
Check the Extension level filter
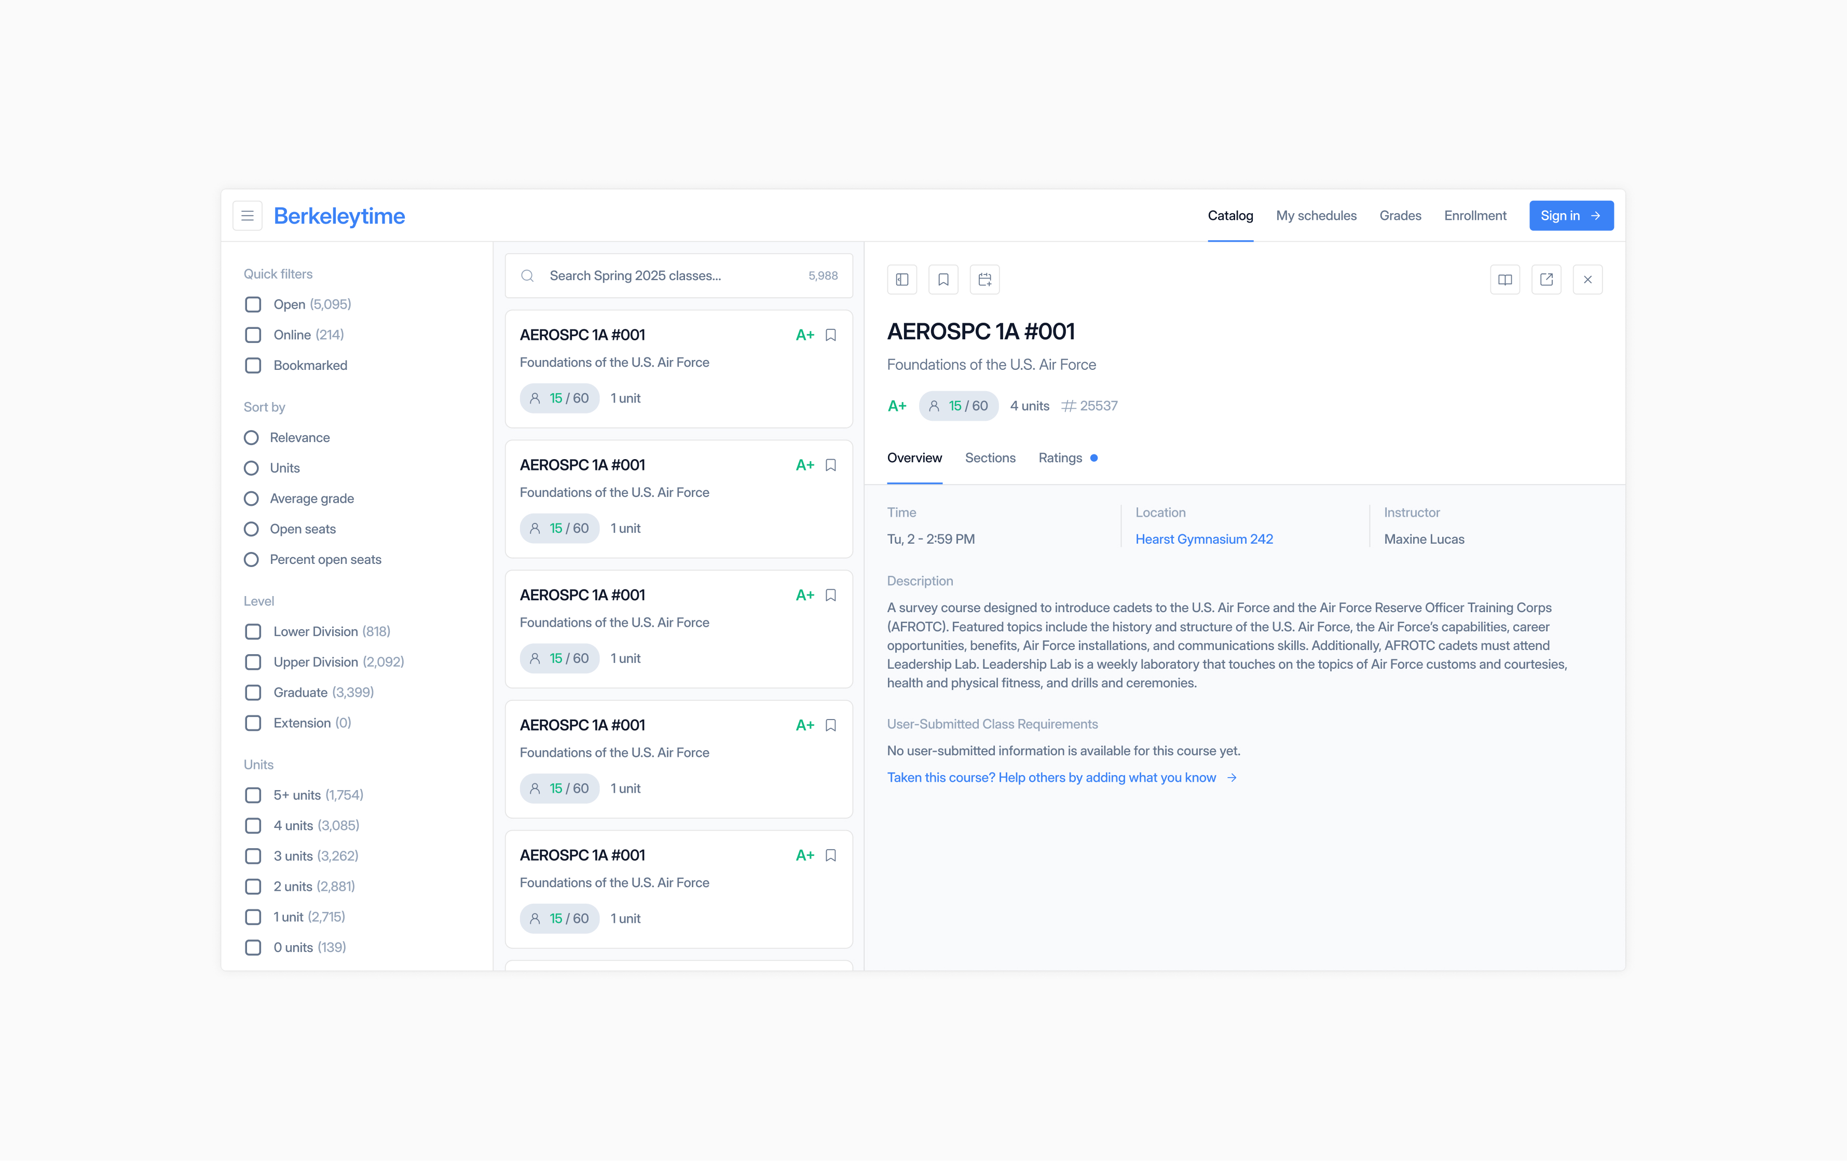(x=253, y=723)
